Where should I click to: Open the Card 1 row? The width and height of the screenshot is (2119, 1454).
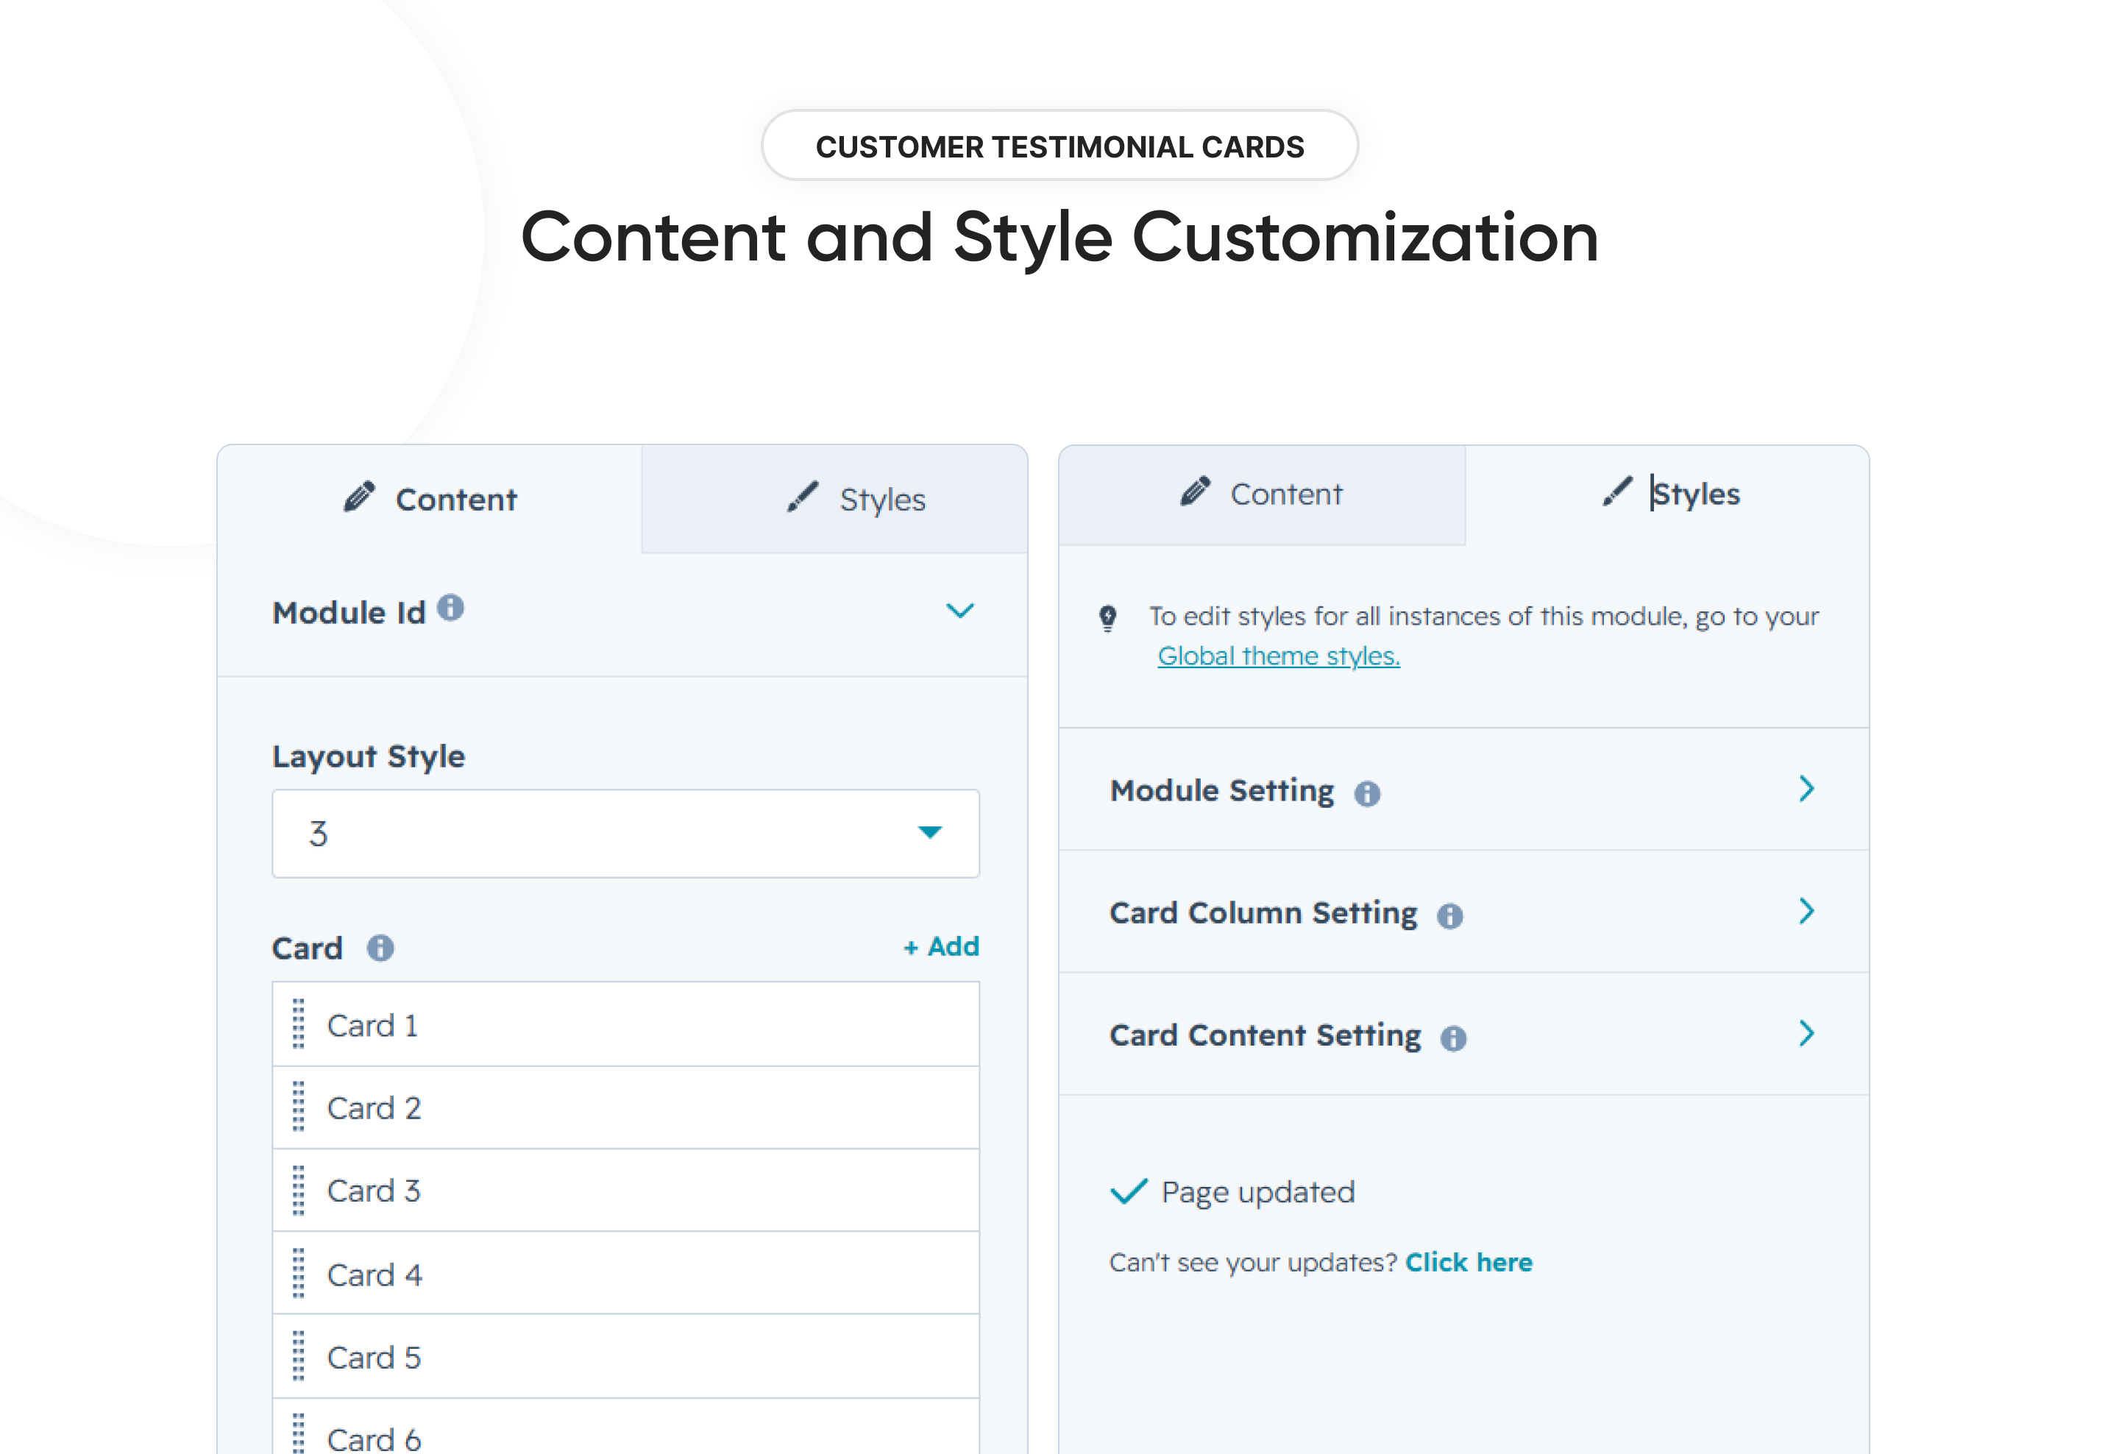coord(625,1024)
